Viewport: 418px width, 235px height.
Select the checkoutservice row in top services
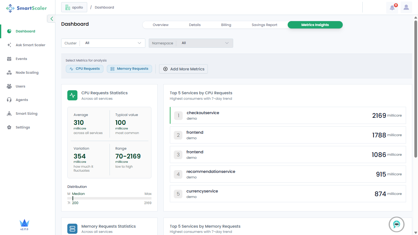coord(288,115)
